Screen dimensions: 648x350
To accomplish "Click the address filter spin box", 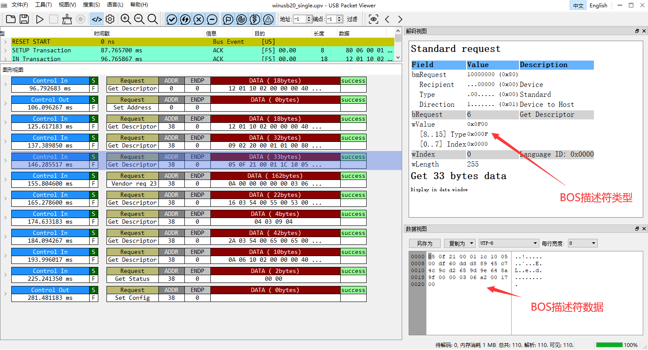I will tap(302, 19).
